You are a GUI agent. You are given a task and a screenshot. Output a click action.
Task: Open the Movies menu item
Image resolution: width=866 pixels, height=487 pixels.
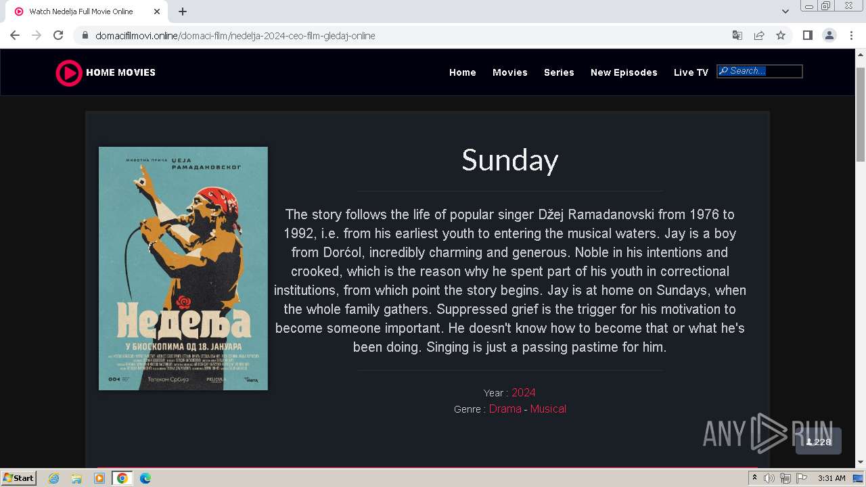click(x=510, y=72)
